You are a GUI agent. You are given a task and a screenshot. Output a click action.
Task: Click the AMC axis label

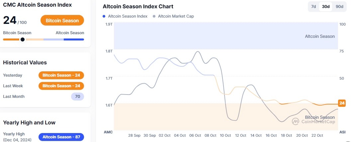click(x=108, y=132)
